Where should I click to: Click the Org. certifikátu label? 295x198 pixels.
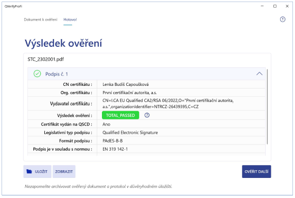(76, 93)
